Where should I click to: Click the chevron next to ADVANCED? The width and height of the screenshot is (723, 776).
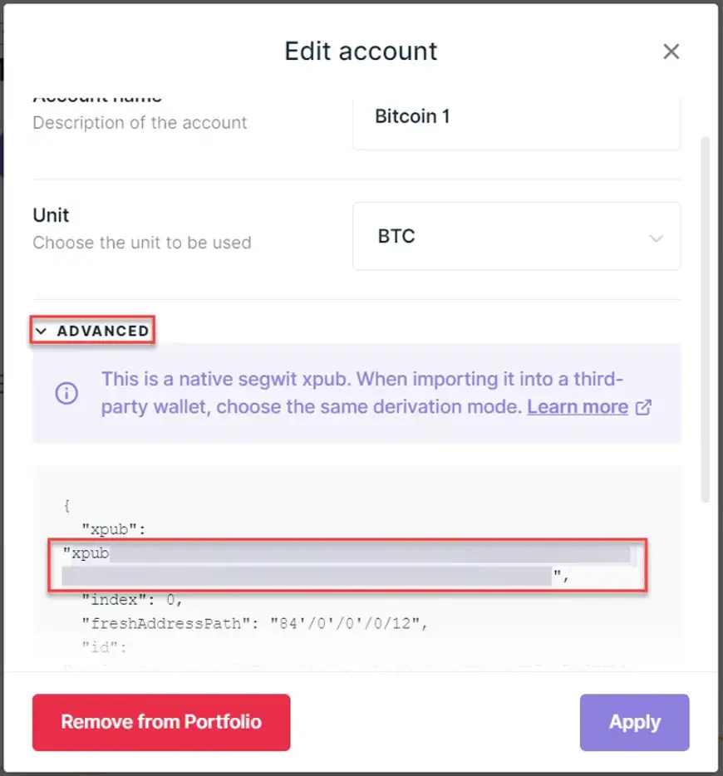coord(42,331)
